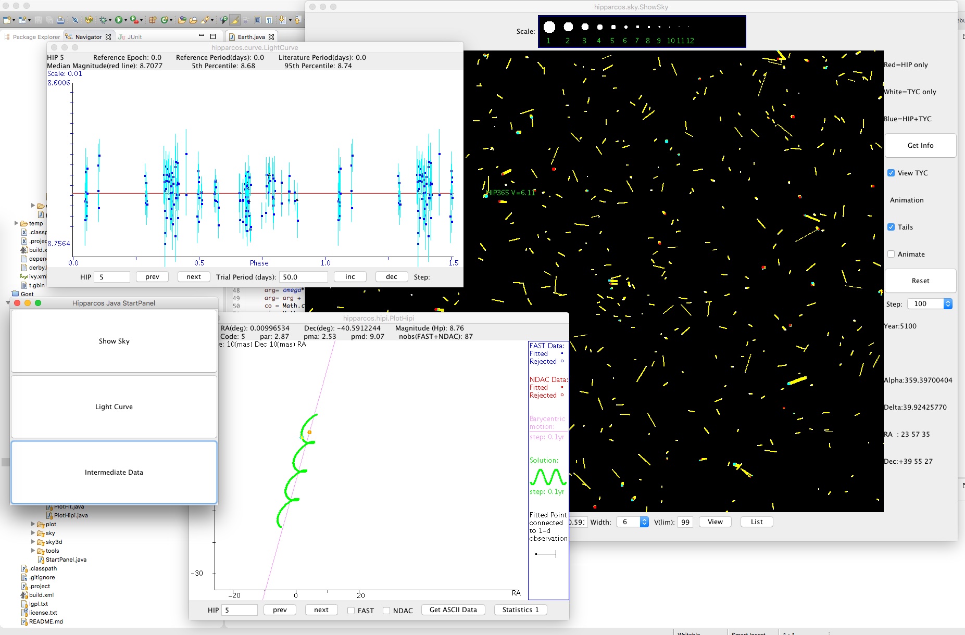Click magnitude scale dot number 1
Viewport: 965px width, 635px height.
(x=549, y=27)
